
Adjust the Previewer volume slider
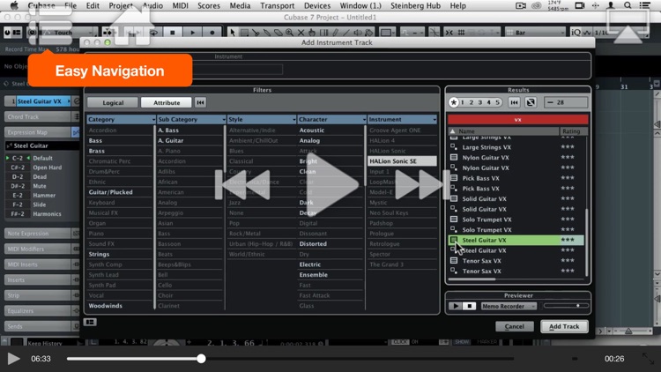[566, 305]
